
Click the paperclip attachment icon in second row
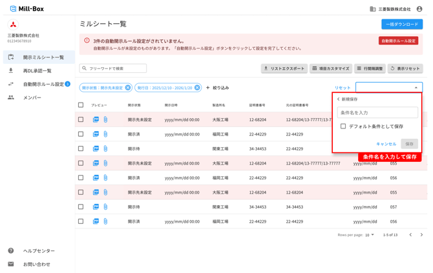coord(105,134)
